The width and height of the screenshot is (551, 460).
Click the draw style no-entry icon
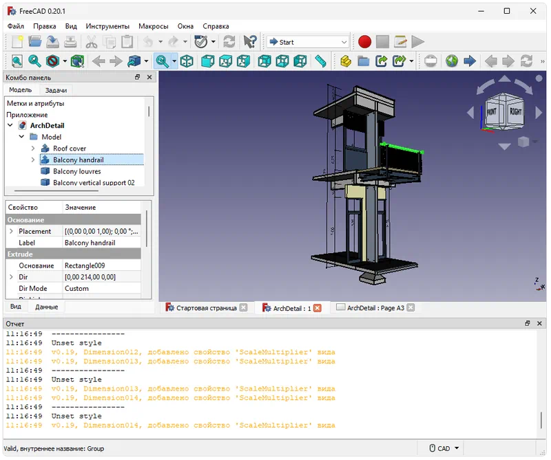tap(53, 61)
